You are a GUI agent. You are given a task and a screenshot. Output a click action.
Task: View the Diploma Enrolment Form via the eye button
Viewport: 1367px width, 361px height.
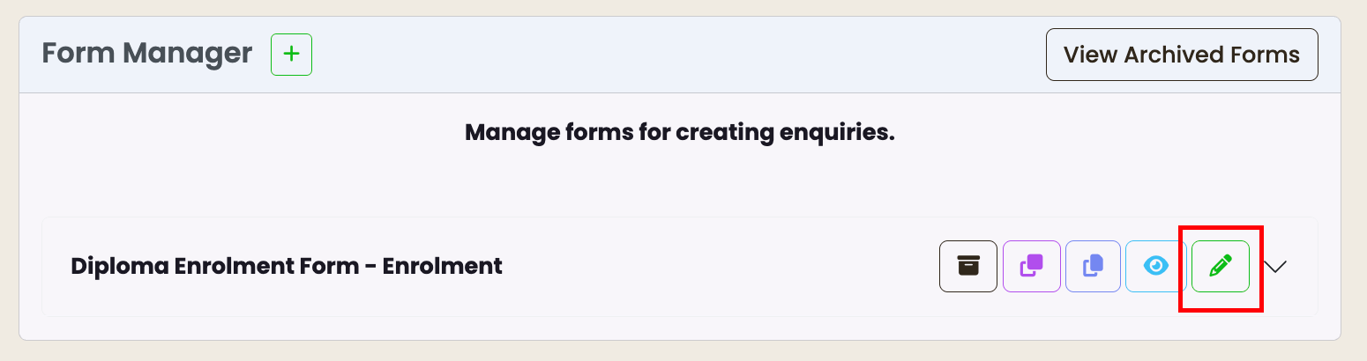pos(1156,266)
